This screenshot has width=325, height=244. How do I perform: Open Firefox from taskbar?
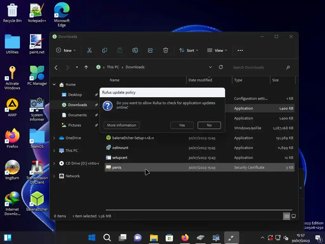pos(185,237)
